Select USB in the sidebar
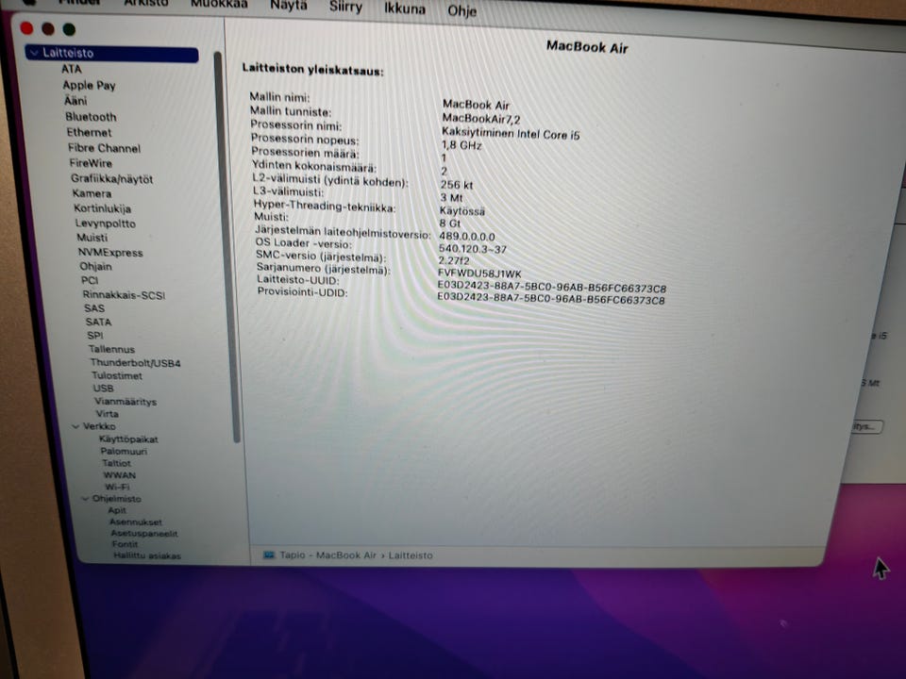Image resolution: width=906 pixels, height=679 pixels. pos(103,389)
